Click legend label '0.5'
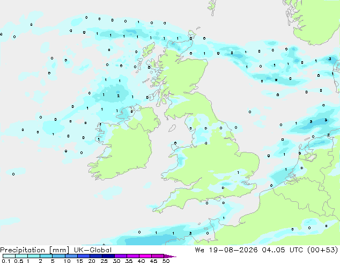340x263 pixels. pyautogui.click(x=19, y=261)
